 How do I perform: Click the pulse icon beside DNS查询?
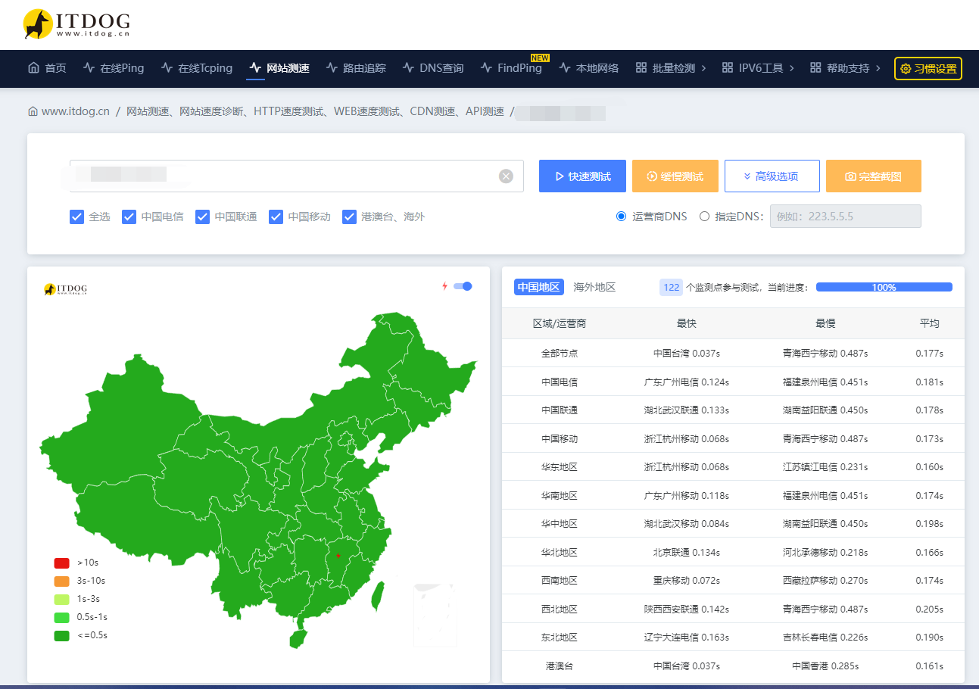point(409,67)
